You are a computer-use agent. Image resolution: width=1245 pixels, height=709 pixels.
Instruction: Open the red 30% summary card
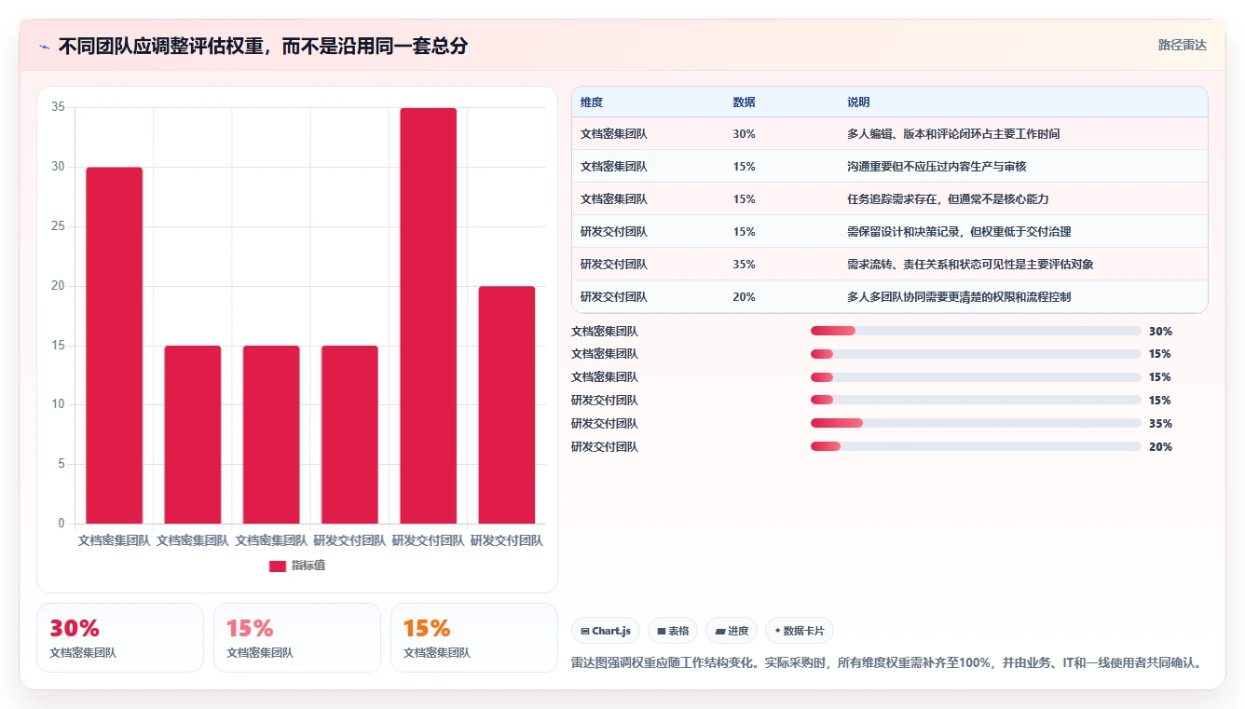[120, 637]
